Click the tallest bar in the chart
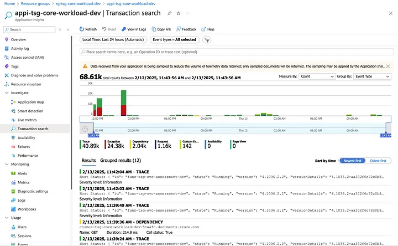This screenshot has width=398, height=246. click(x=124, y=102)
